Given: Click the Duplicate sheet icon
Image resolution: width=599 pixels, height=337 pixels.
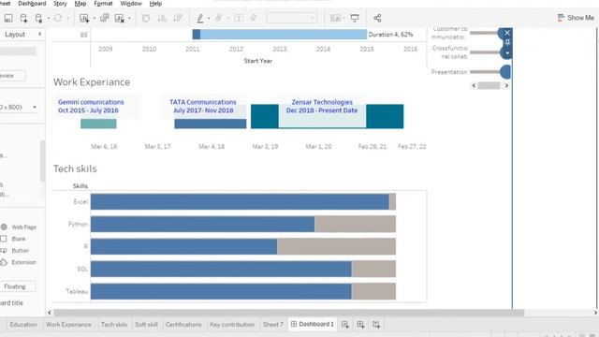Looking at the screenshot, I should coord(104,18).
